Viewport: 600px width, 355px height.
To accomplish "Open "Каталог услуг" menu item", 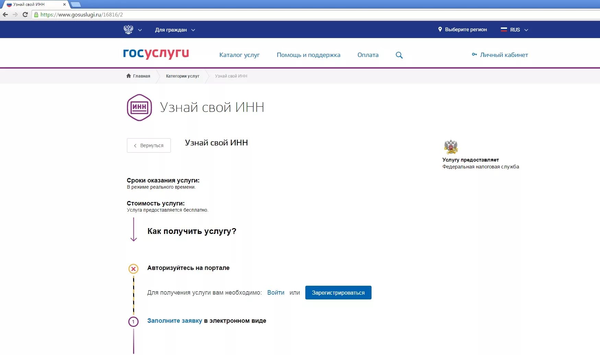I will [239, 55].
